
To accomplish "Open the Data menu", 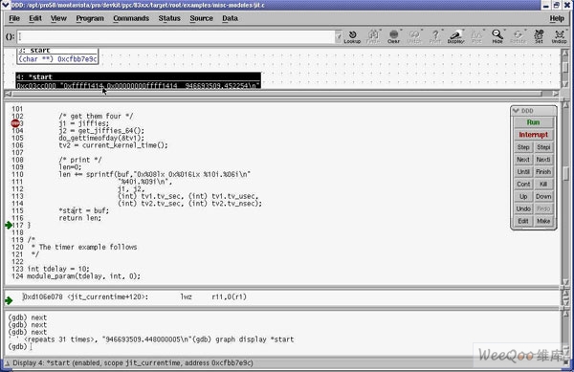I will [x=230, y=18].
